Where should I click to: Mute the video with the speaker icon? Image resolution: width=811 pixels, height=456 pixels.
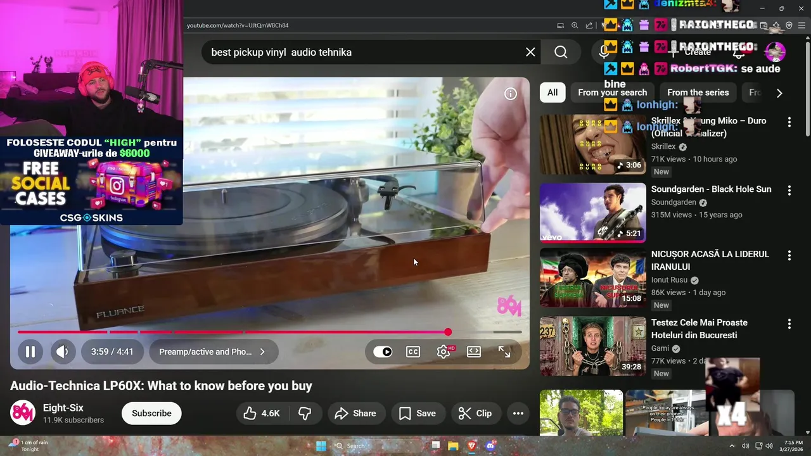pos(63,351)
